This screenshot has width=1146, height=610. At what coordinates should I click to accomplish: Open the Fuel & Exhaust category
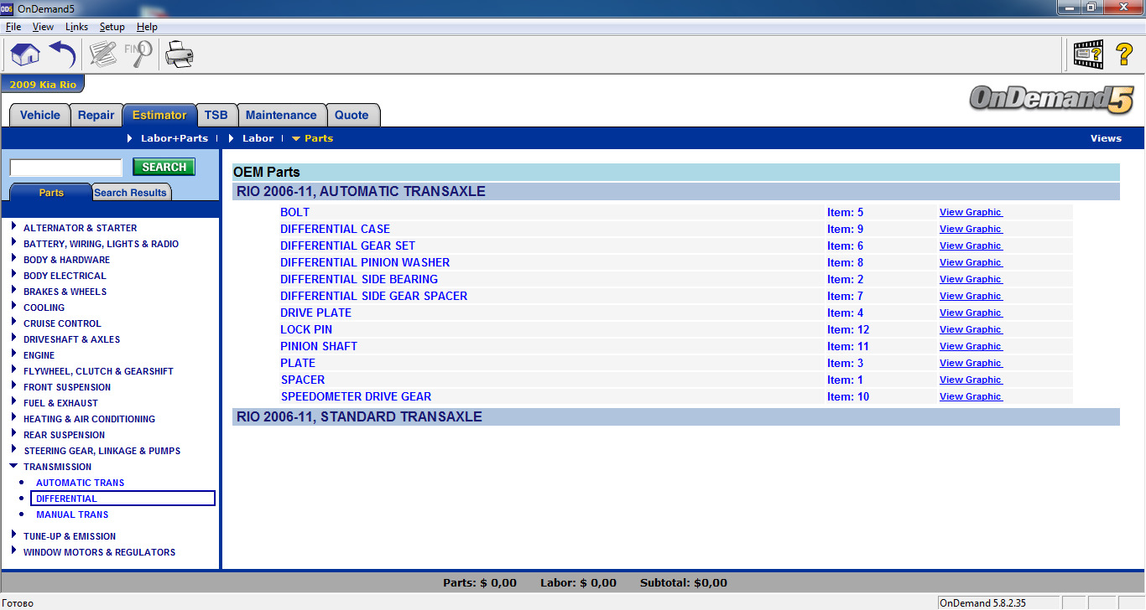60,403
